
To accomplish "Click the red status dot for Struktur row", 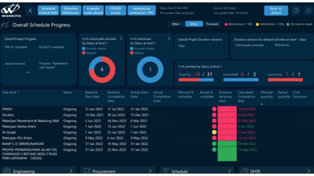I will pos(214,115).
